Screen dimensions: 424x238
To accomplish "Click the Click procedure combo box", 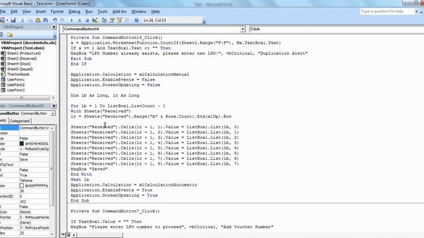I will (x=337, y=29).
